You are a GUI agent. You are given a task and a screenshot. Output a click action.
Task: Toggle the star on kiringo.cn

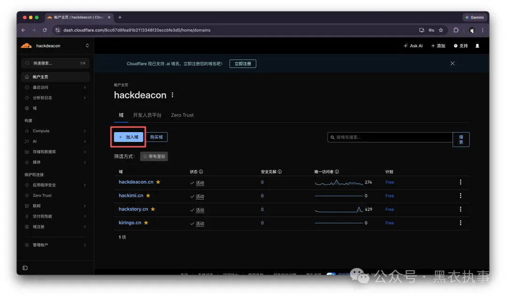point(146,223)
